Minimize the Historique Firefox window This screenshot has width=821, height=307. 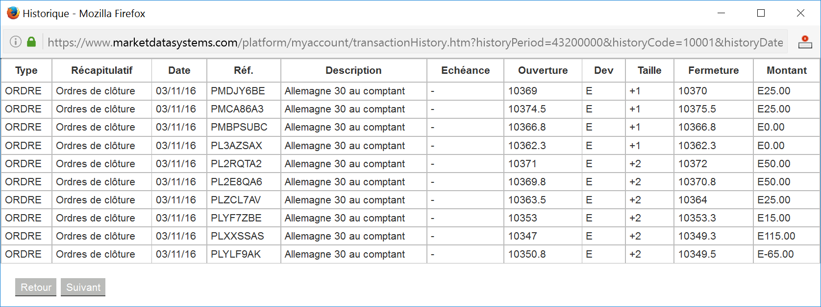pos(721,13)
